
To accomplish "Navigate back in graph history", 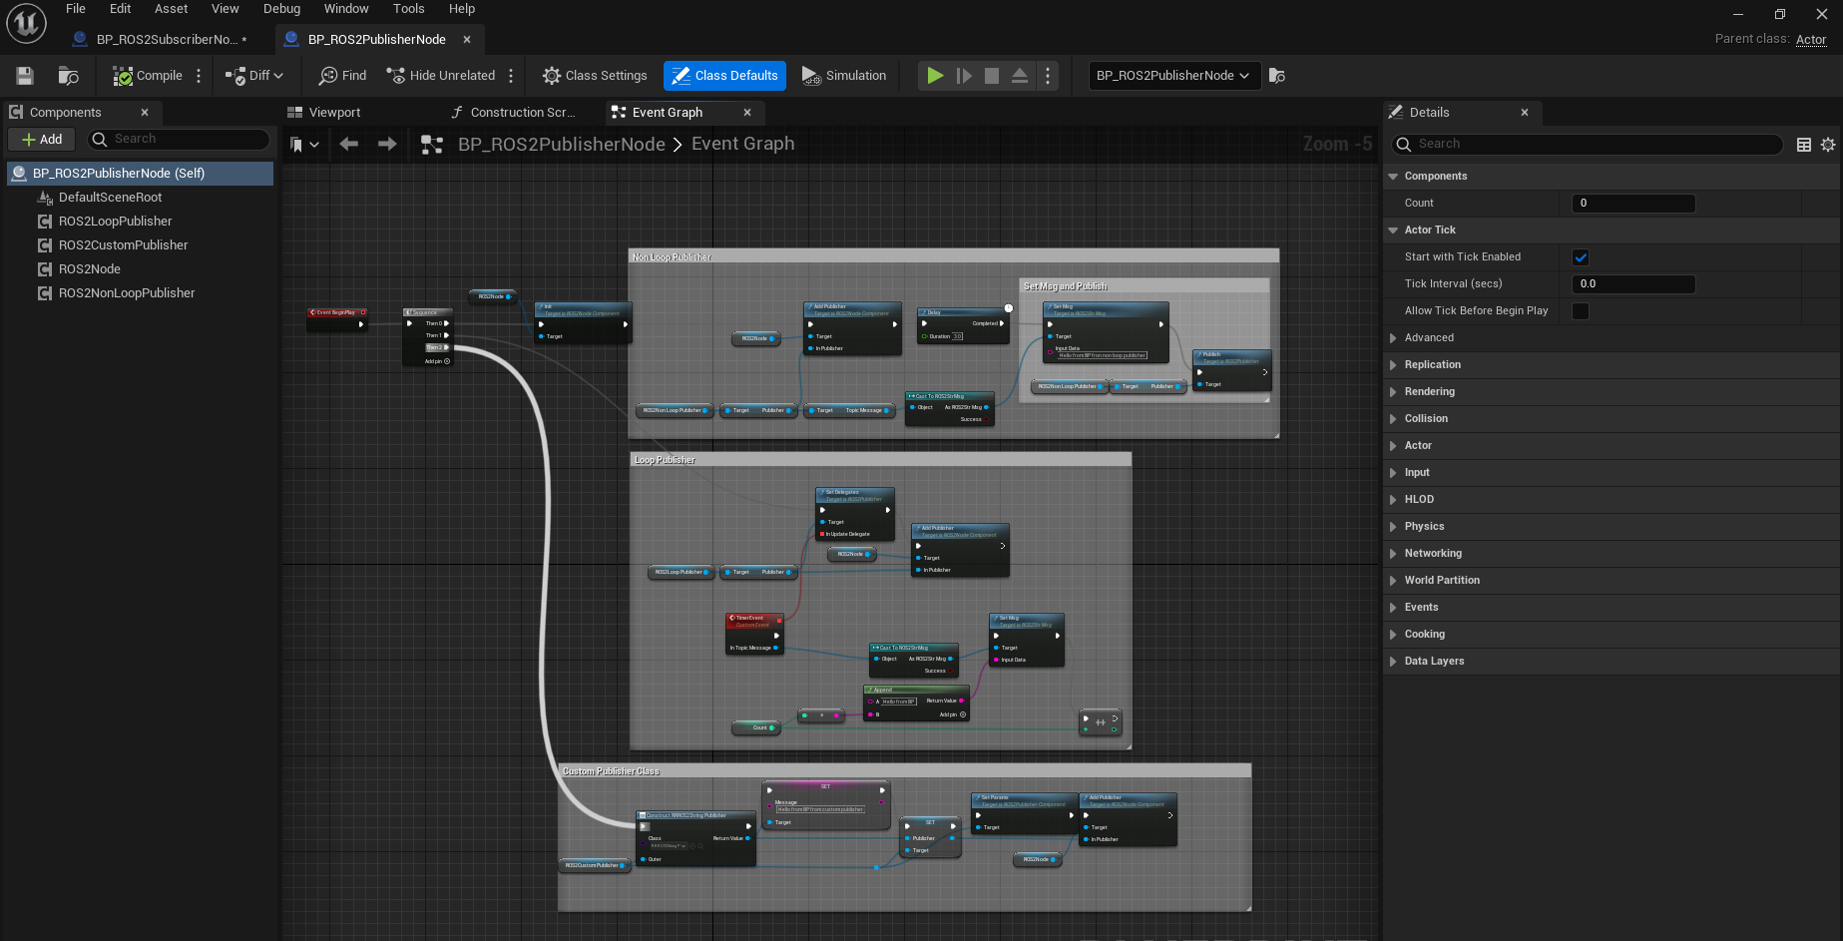I will (349, 145).
